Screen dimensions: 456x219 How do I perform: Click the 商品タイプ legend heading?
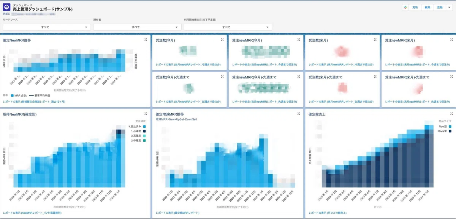(445, 121)
